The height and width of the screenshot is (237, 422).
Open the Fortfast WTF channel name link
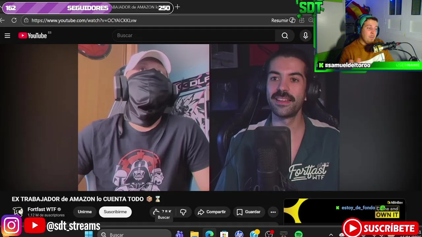point(42,209)
